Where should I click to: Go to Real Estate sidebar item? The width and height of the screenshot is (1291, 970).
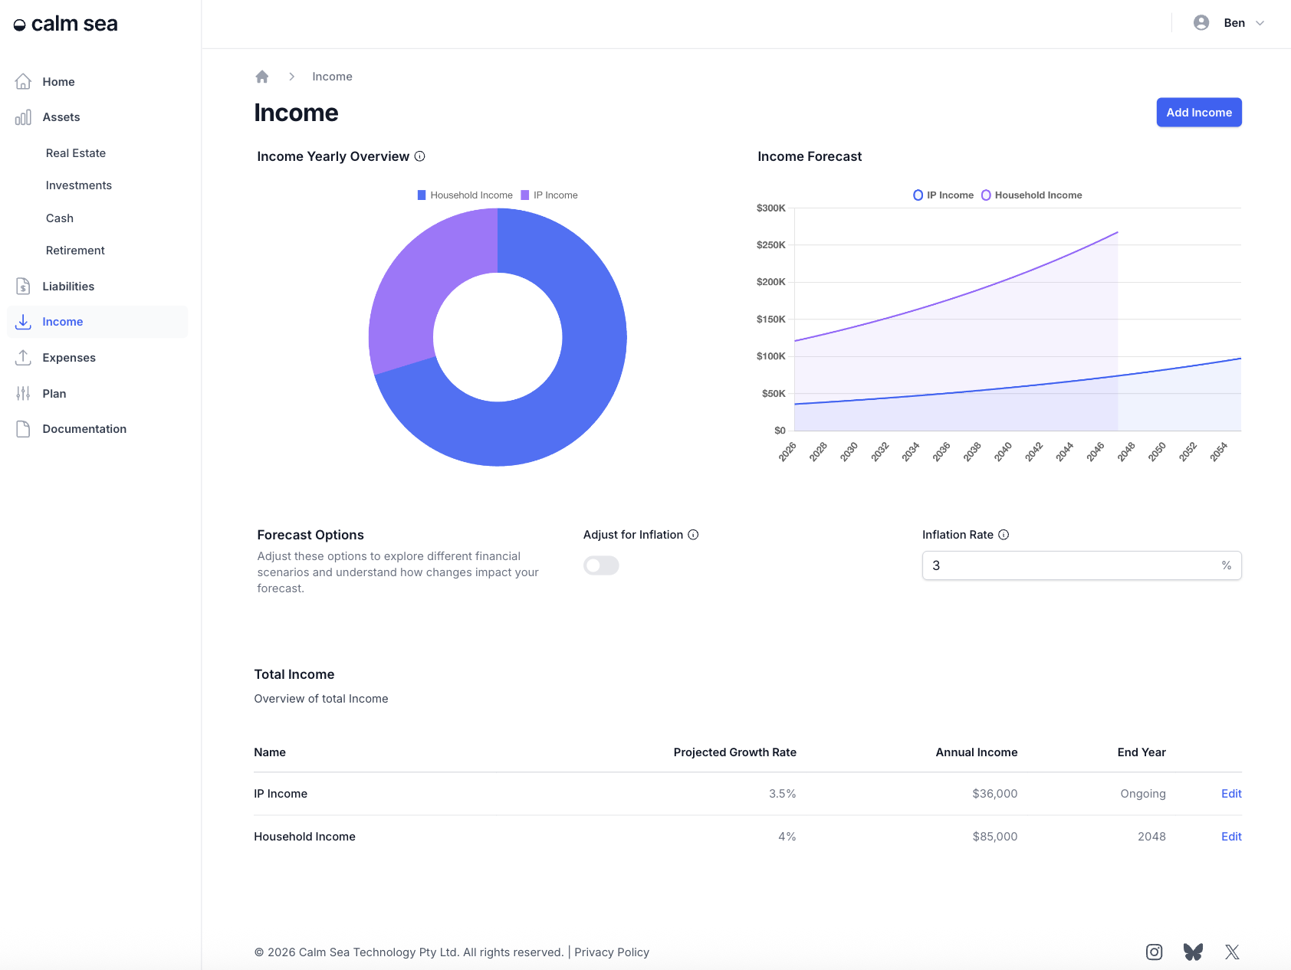[x=76, y=153]
